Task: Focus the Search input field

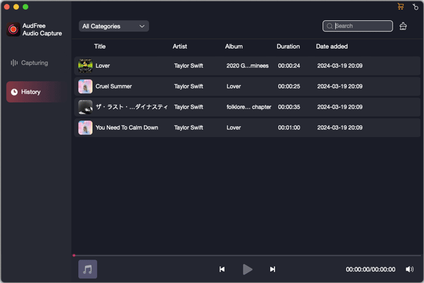Action: coord(357,26)
